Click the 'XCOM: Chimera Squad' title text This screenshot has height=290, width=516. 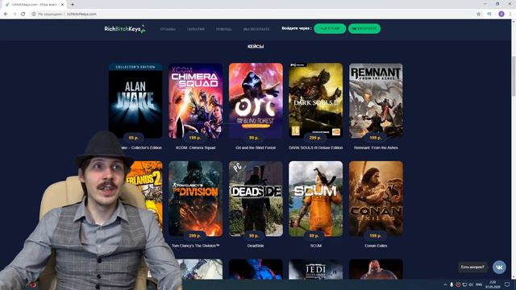pyautogui.click(x=195, y=147)
